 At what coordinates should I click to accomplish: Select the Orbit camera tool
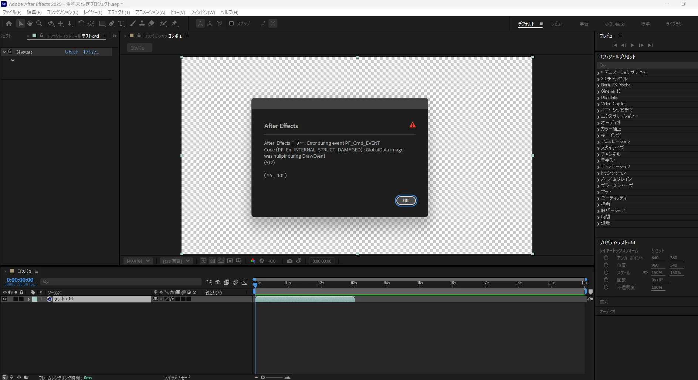51,23
